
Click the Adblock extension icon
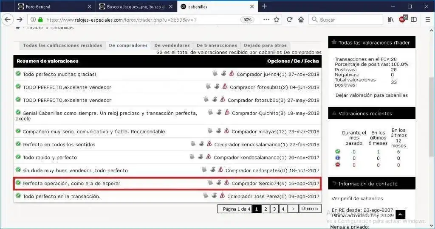(402, 20)
